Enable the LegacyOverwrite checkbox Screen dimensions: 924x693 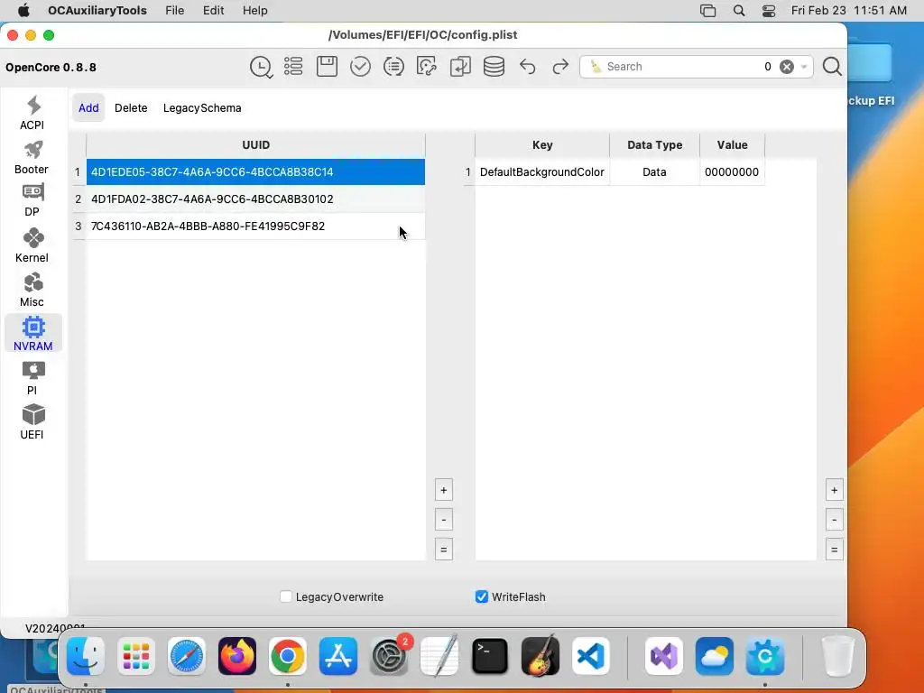click(286, 597)
